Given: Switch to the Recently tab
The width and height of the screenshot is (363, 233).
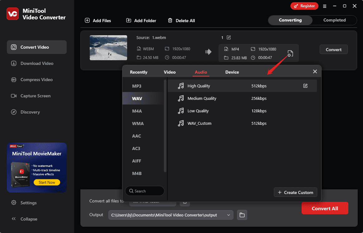Looking at the screenshot, I should click(139, 72).
